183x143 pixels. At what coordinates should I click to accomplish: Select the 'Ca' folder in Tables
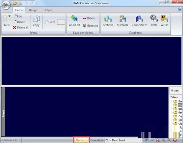[x=177, y=116]
